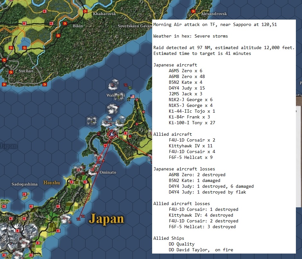Click the Khabarovsk city label
This screenshot has height=259, width=302.
(x=105, y=14)
